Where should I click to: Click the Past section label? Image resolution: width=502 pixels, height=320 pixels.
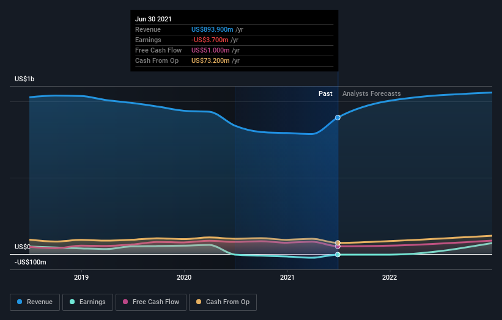[x=325, y=93]
